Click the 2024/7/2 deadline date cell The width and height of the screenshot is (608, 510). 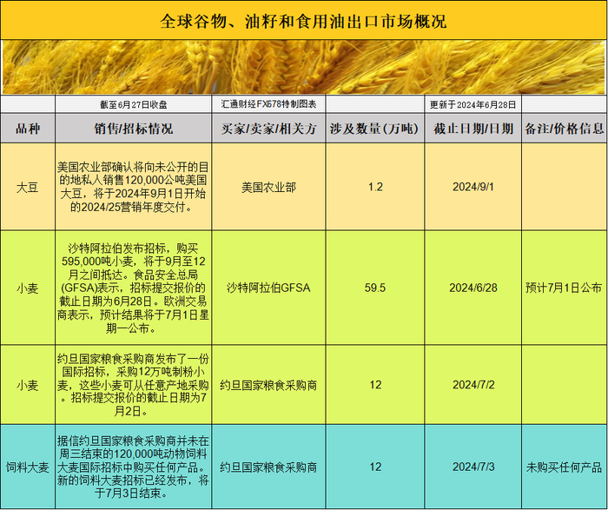pos(473,385)
